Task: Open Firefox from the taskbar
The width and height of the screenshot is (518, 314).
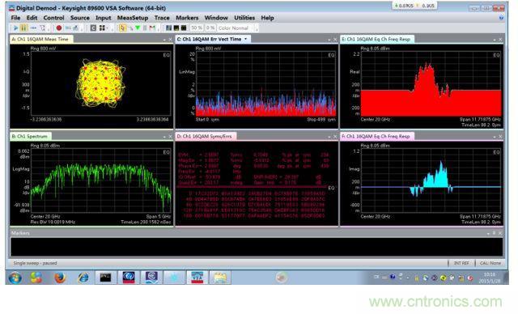Action: point(60,278)
